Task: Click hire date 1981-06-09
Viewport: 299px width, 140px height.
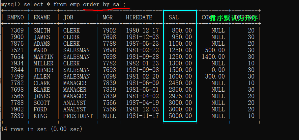Action: point(142,83)
